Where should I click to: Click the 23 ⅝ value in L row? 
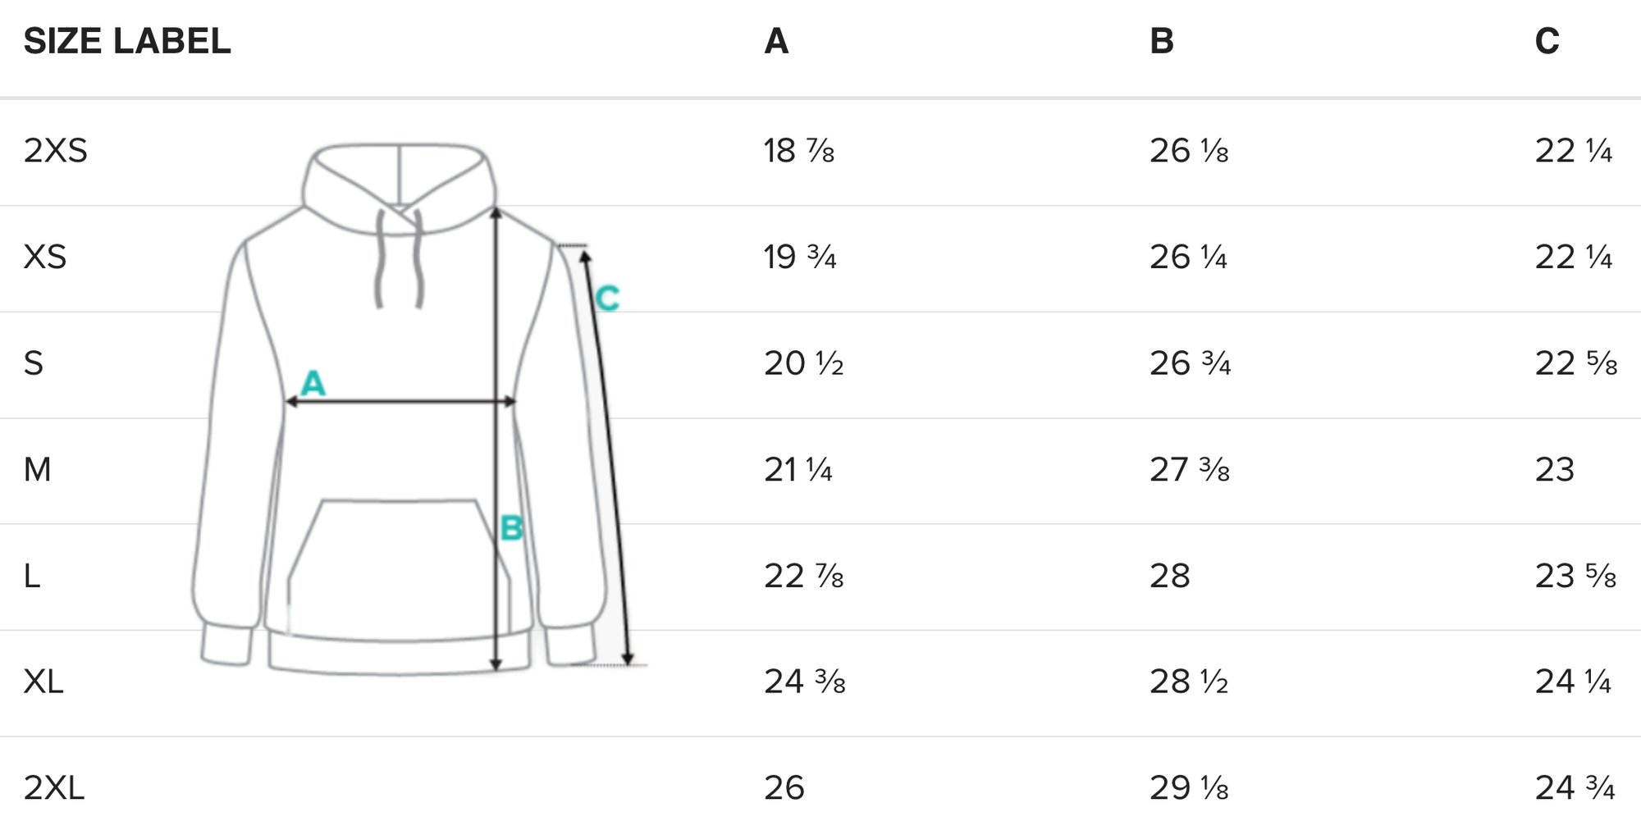click(x=1576, y=576)
